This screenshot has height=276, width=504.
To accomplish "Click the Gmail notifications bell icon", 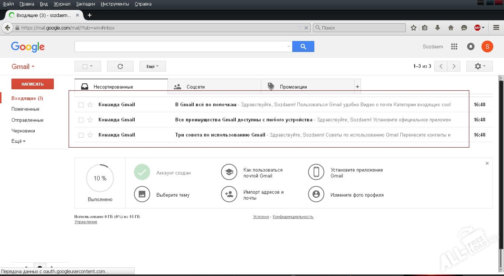I will 471,46.
